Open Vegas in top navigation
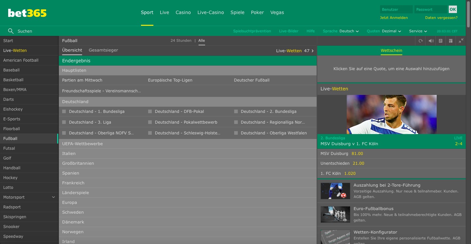Image resolution: width=471 pixels, height=244 pixels. click(277, 12)
